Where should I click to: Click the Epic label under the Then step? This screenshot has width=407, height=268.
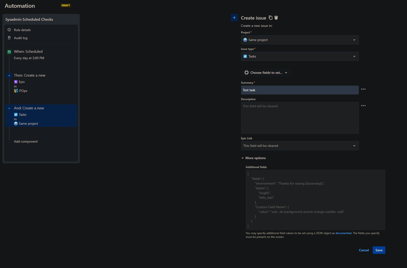click(x=22, y=82)
